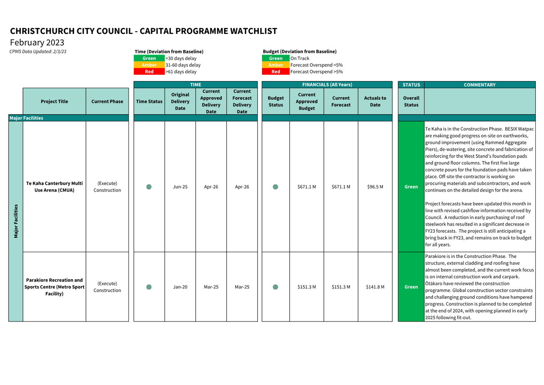This screenshot has width=544, height=385.
Task: Click the FINANCIALS (All Years) header
Action: pos(327,84)
